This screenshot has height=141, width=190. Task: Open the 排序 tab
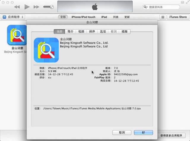click(x=92, y=32)
